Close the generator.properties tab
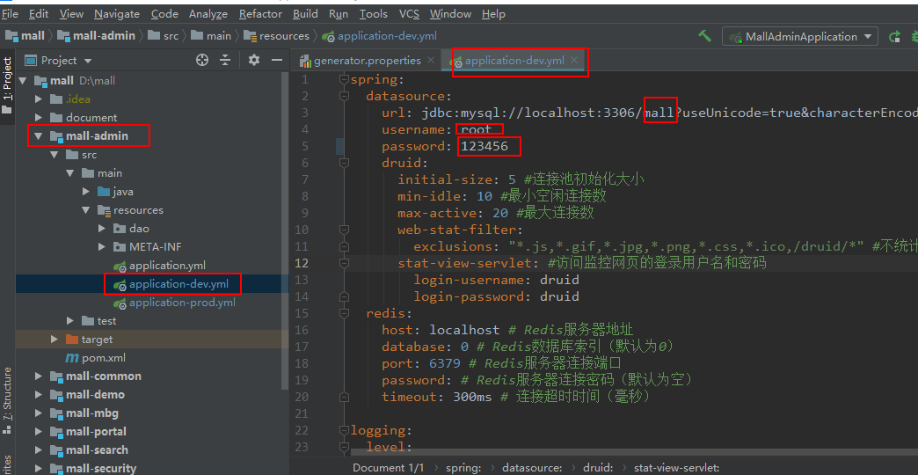This screenshot has height=475, width=918. point(431,60)
